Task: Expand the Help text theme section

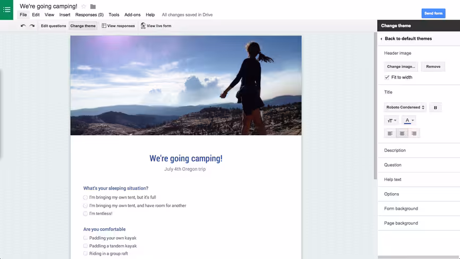Action: tap(419, 179)
